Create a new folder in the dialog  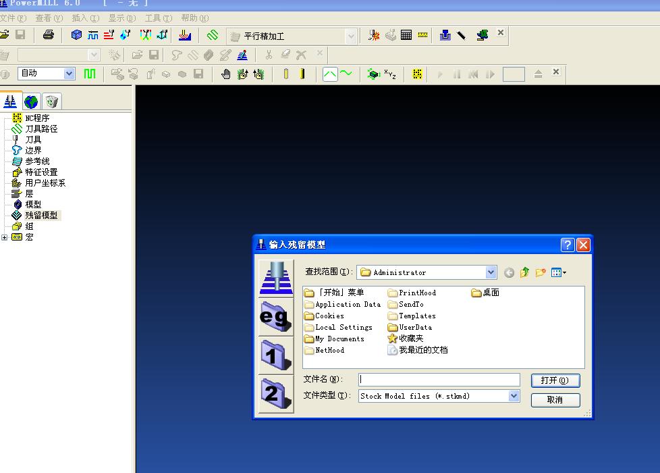click(541, 272)
